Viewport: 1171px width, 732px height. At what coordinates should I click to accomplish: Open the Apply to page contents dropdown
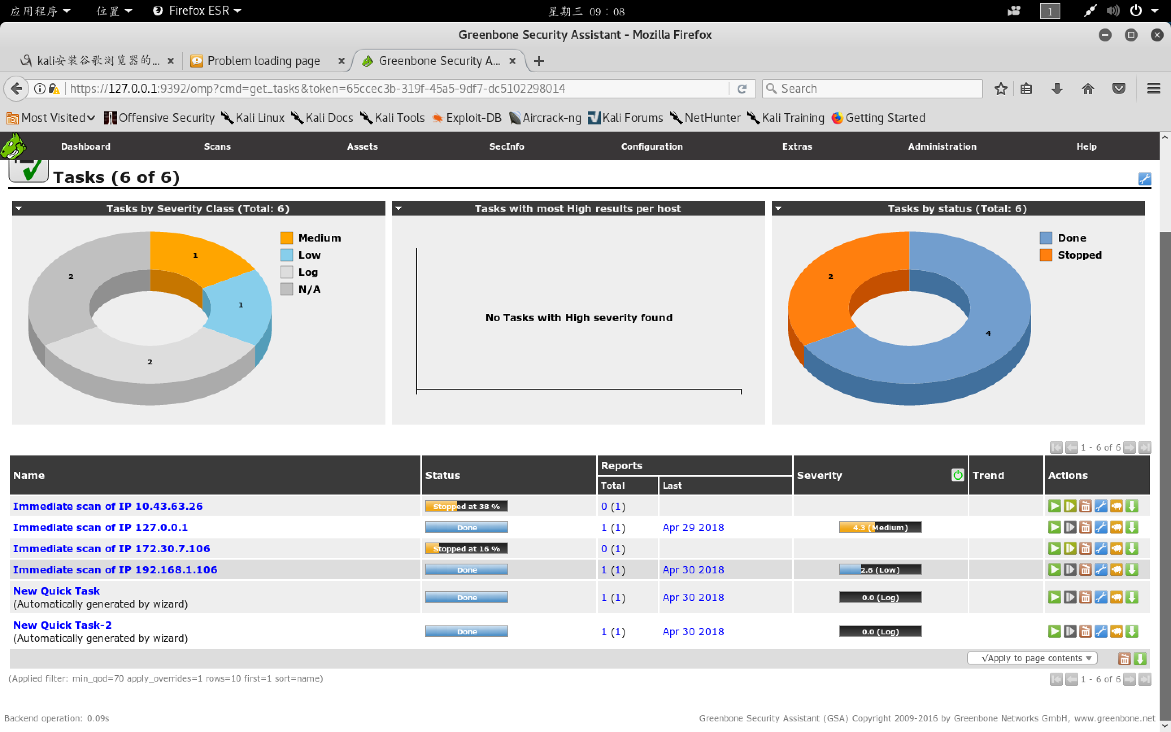[x=1032, y=658]
